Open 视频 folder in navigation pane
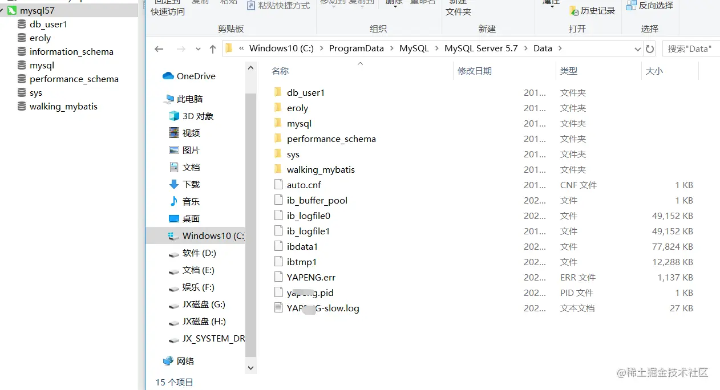The width and height of the screenshot is (720, 390). pyautogui.click(x=184, y=133)
